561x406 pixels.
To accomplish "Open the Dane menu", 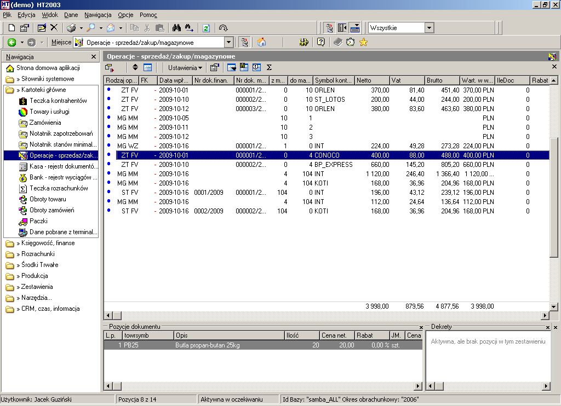I will click(71, 15).
